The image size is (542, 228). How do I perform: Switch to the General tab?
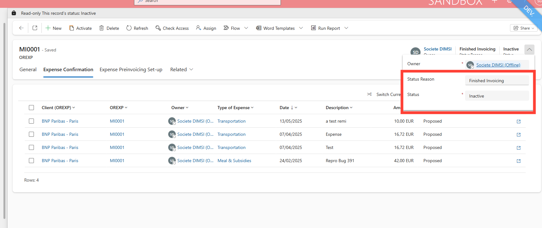click(28, 70)
